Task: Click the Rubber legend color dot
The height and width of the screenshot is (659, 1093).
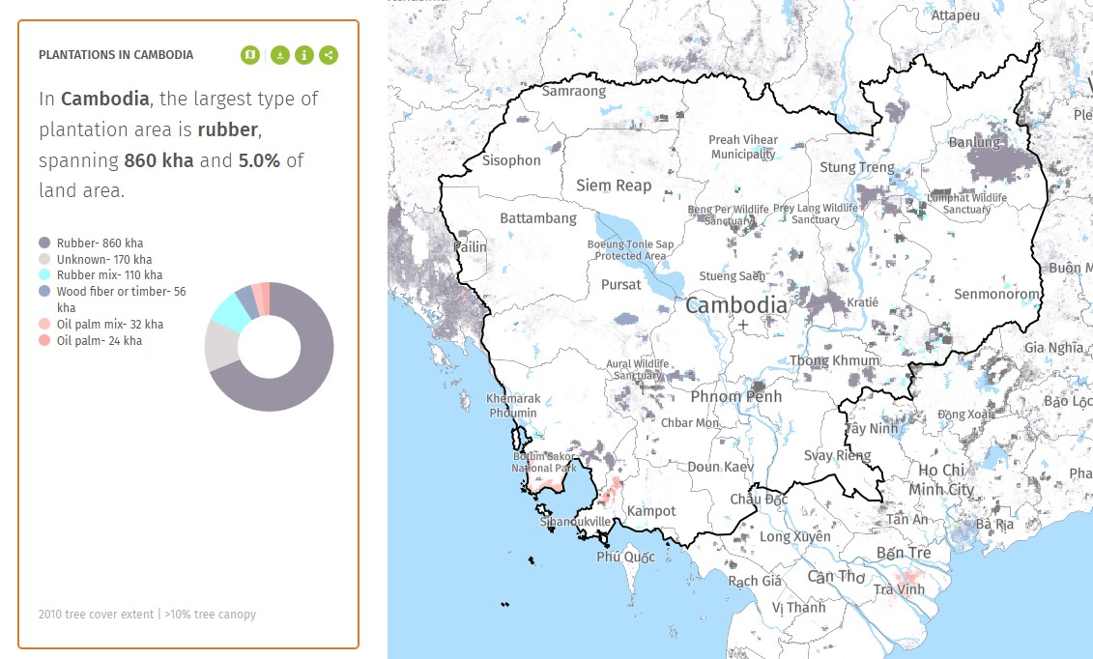Action: [44, 244]
